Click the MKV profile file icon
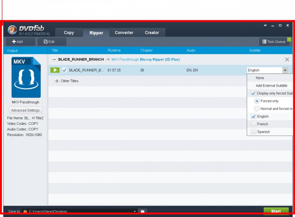295x217 pixels. pos(26,77)
